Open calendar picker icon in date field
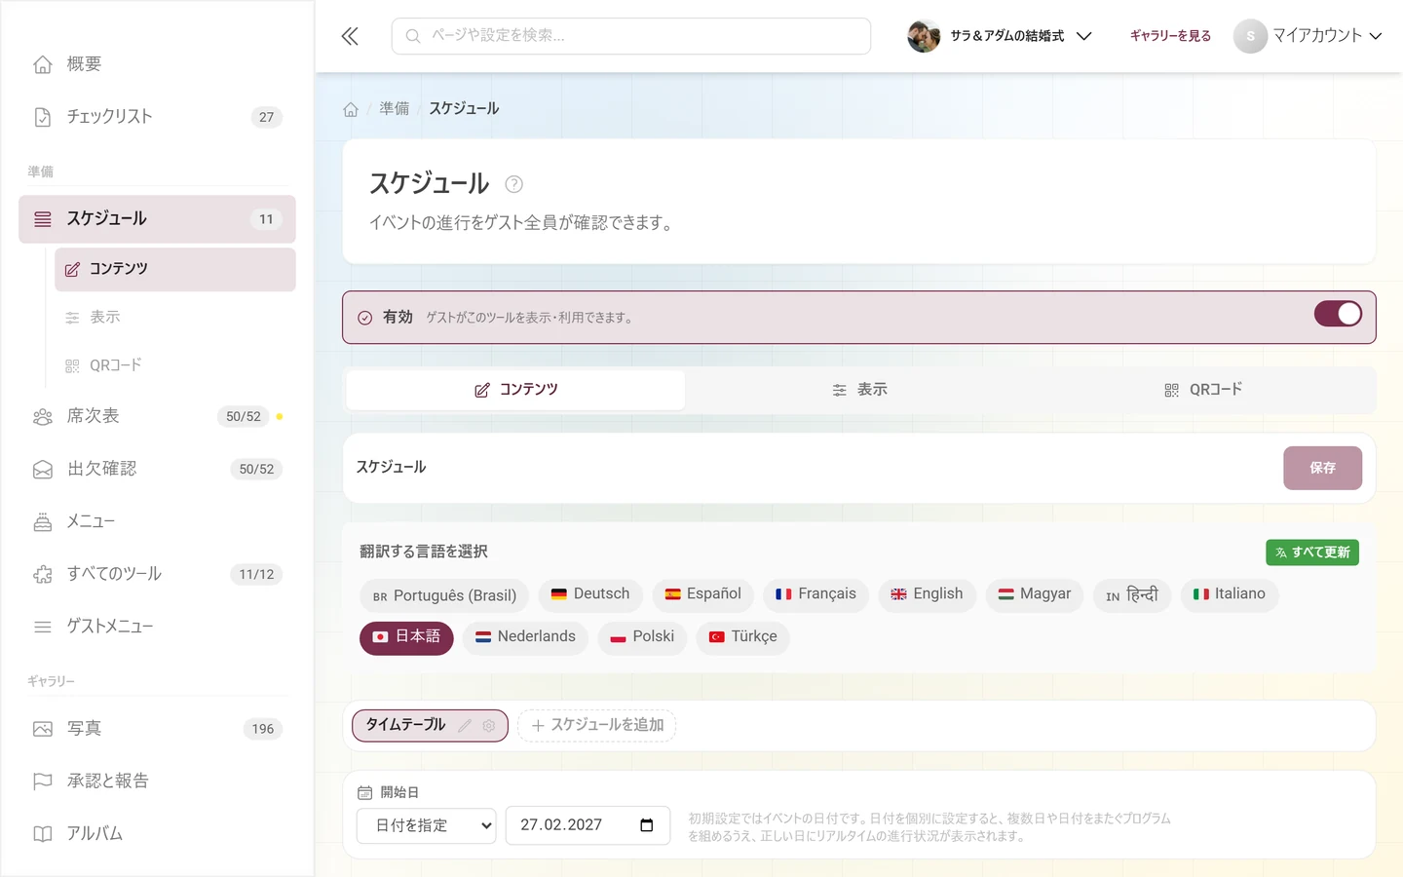This screenshot has height=877, width=1403. (646, 825)
